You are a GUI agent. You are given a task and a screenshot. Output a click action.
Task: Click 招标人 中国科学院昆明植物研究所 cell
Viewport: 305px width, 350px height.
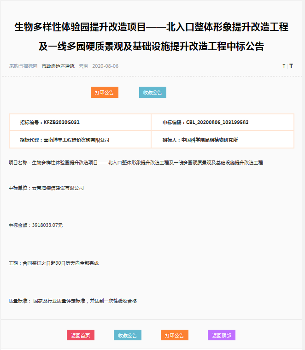point(223,140)
